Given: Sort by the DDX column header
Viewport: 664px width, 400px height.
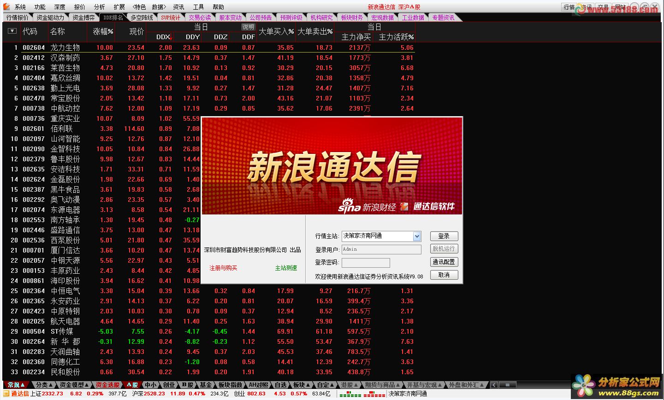Looking at the screenshot, I should (x=164, y=37).
